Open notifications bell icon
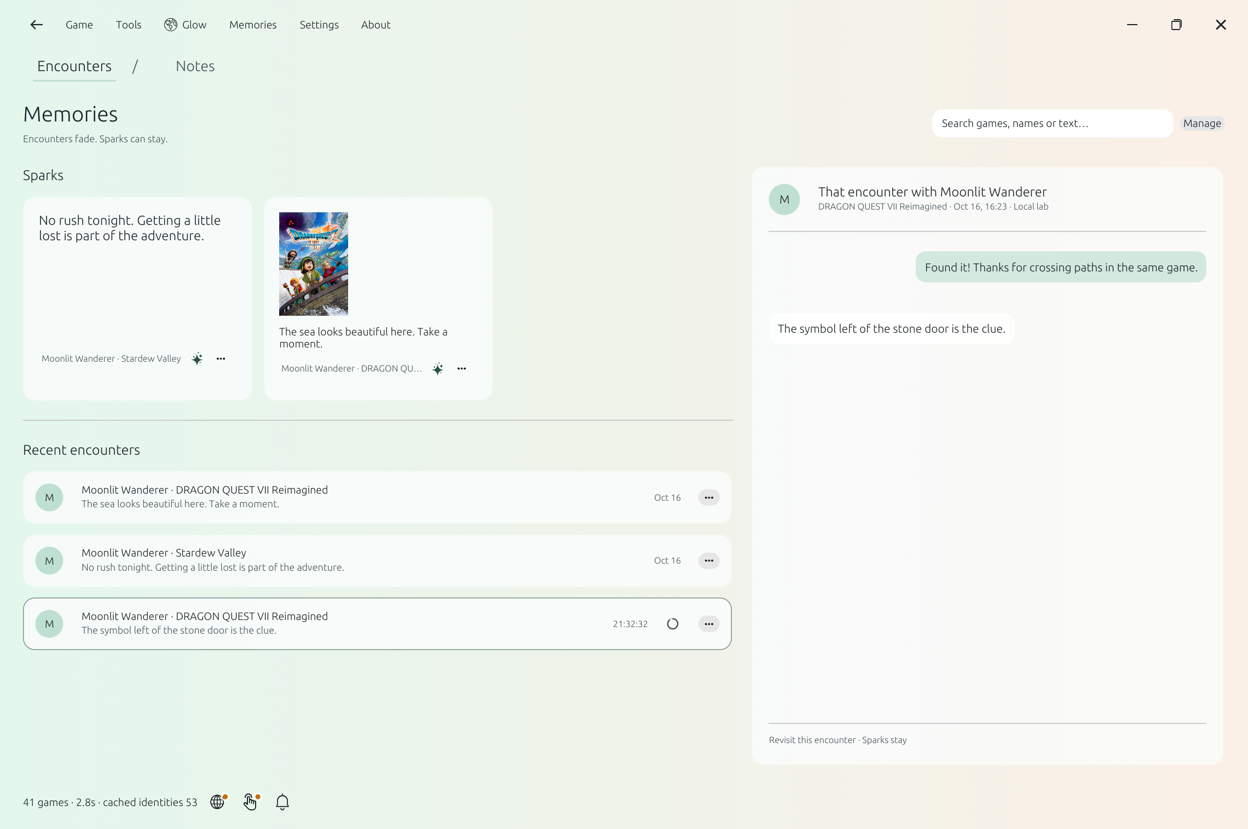Screen dimensions: 1248x829 coord(282,802)
